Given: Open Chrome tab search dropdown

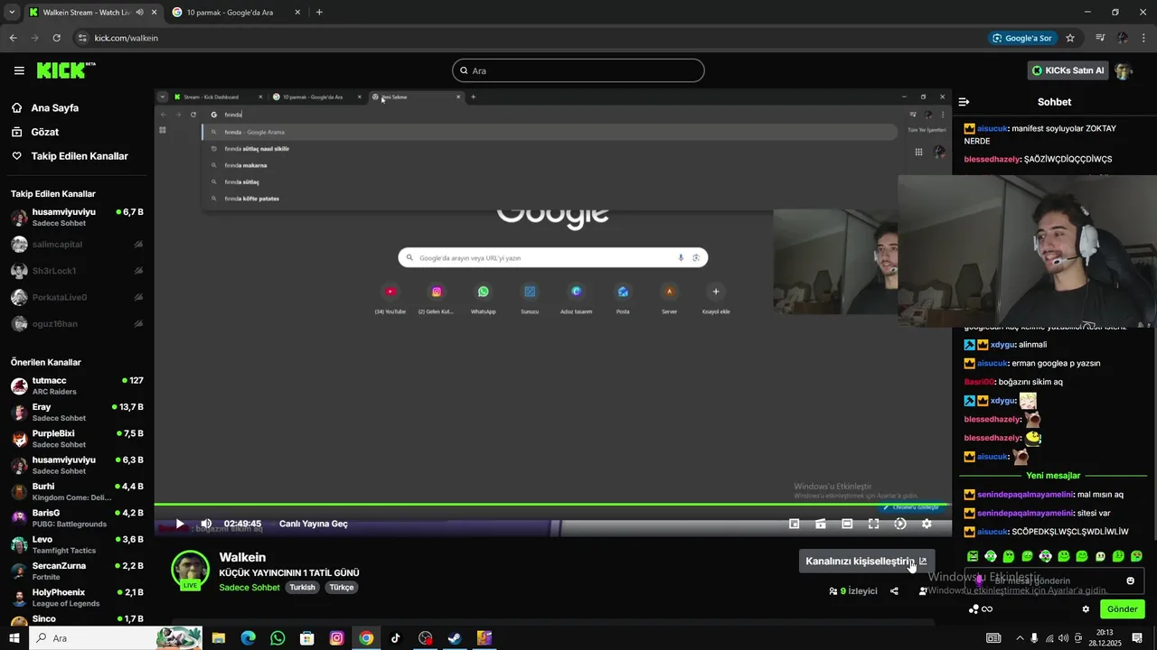Looking at the screenshot, I should [x=12, y=13].
